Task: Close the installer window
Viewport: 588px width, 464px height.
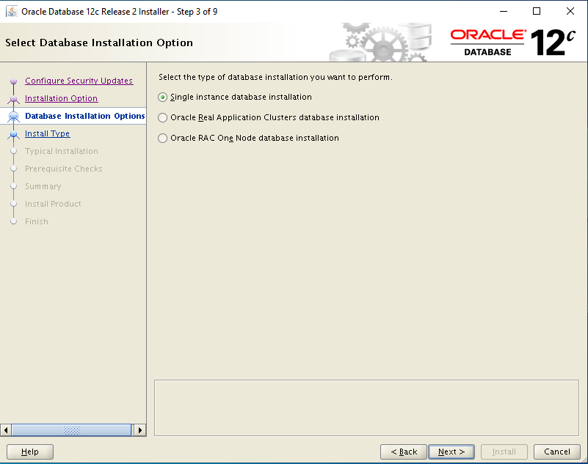Action: (570, 11)
